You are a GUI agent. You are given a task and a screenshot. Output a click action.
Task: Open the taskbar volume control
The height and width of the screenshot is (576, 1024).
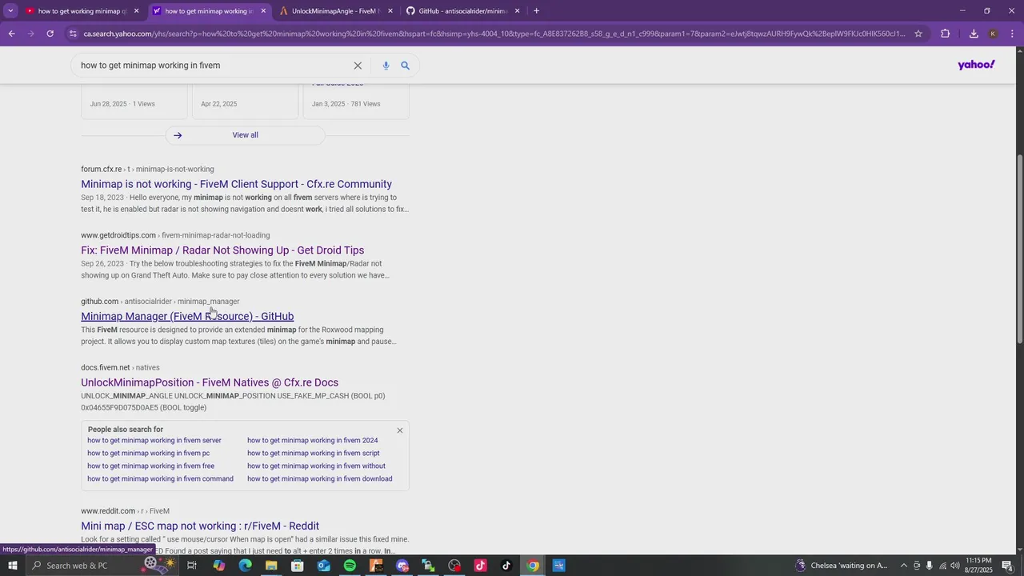954,566
